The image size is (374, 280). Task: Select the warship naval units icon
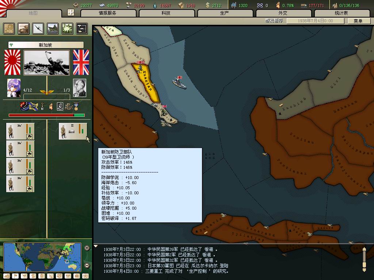point(53,28)
